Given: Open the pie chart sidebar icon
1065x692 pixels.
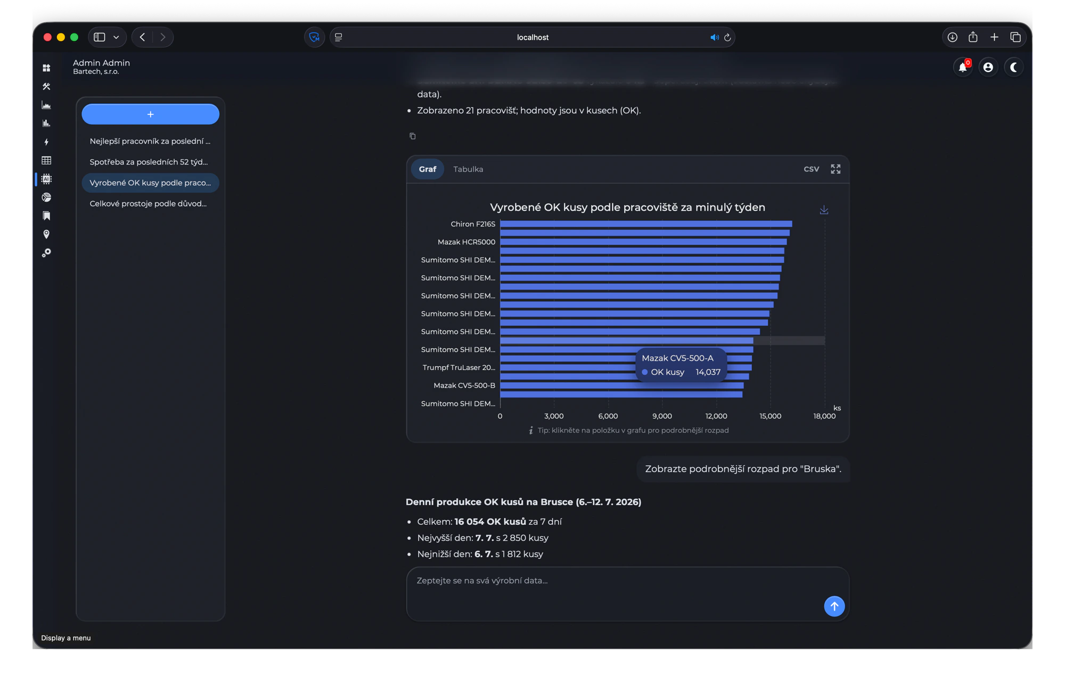Looking at the screenshot, I should pyautogui.click(x=46, y=197).
